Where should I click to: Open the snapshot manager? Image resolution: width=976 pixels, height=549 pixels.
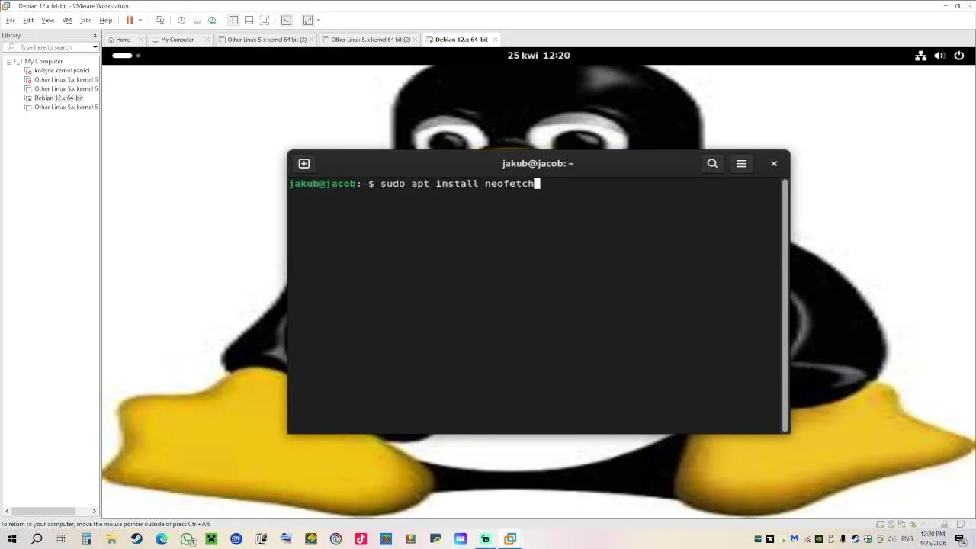click(212, 21)
